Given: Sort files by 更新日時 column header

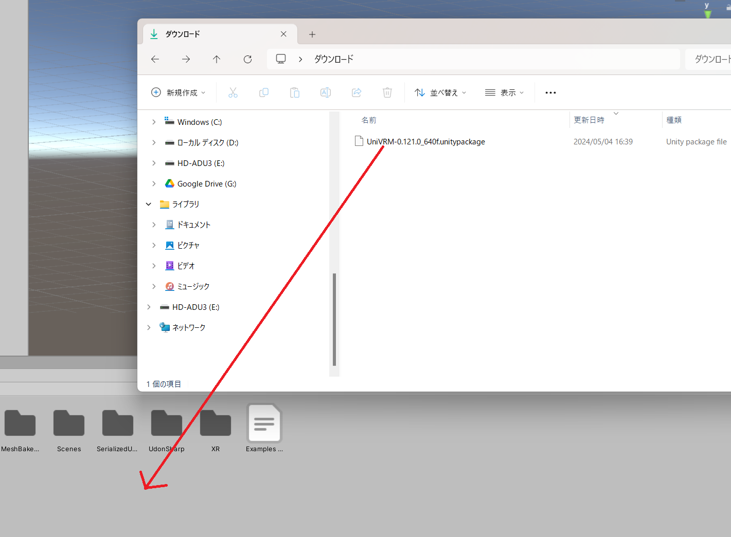Looking at the screenshot, I should (x=589, y=120).
